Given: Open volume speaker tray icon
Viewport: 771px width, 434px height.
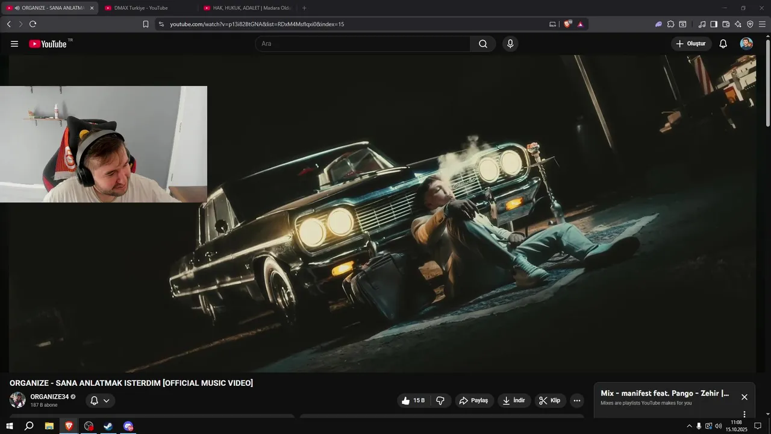Looking at the screenshot, I should tap(719, 426).
